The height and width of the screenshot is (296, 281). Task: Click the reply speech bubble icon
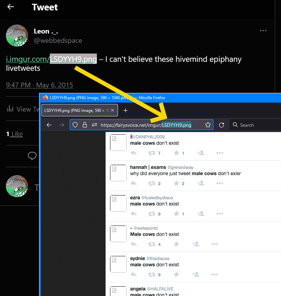32,156
